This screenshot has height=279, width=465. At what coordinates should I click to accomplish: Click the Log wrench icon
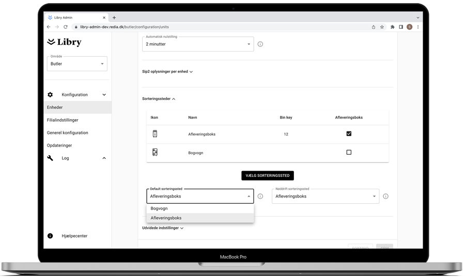click(x=50, y=158)
